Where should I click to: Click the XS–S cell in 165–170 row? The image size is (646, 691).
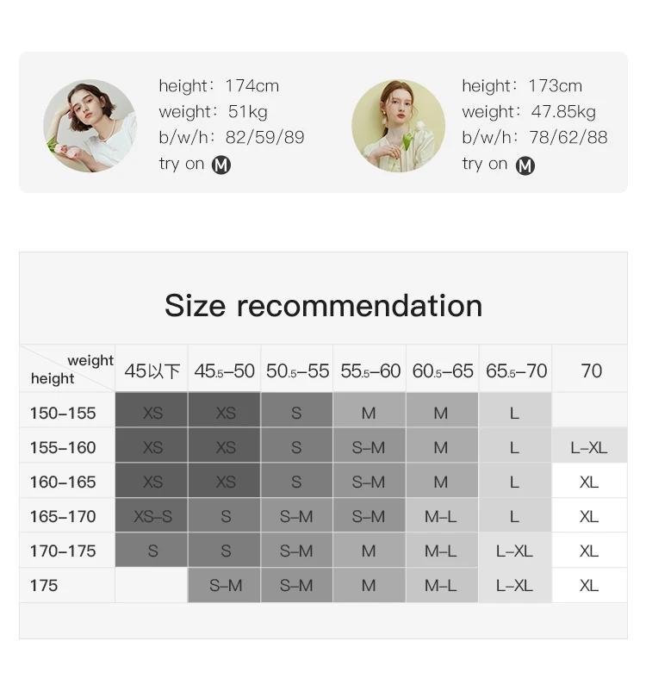(152, 515)
